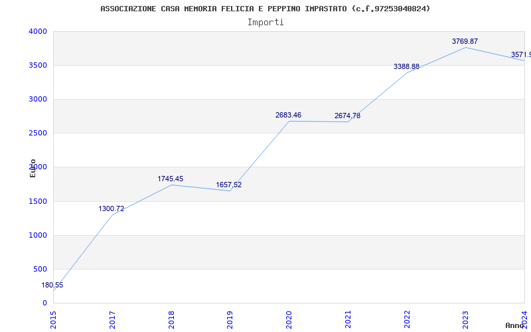531x332 pixels.
Task: Select the 2500 y-axis tick label
Action: point(38,133)
